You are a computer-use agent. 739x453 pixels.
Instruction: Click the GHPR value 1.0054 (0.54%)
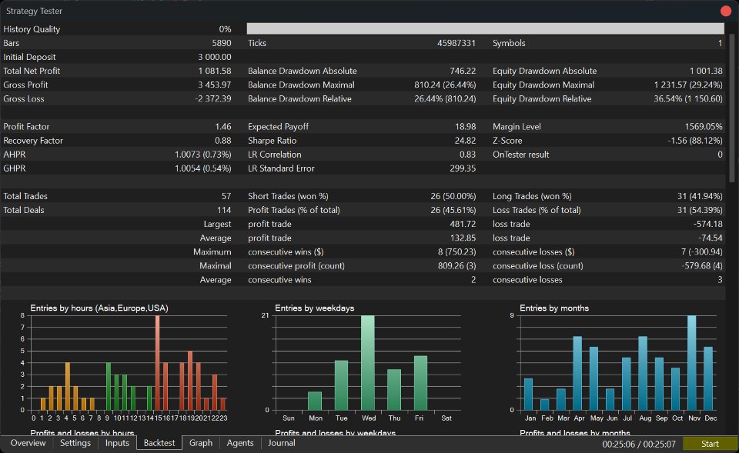202,168
